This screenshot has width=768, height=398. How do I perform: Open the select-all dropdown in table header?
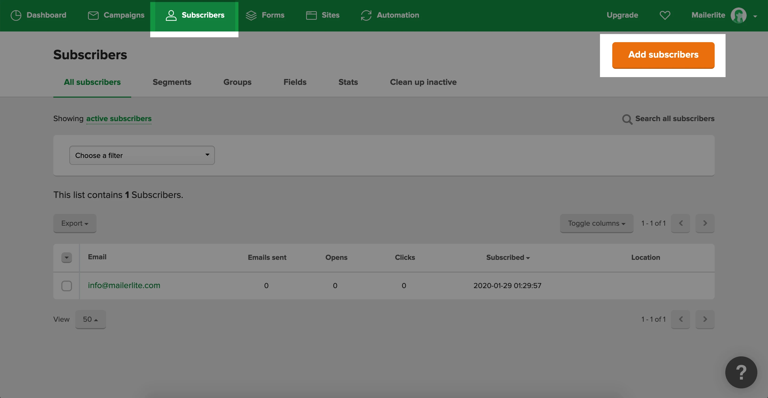tap(66, 257)
